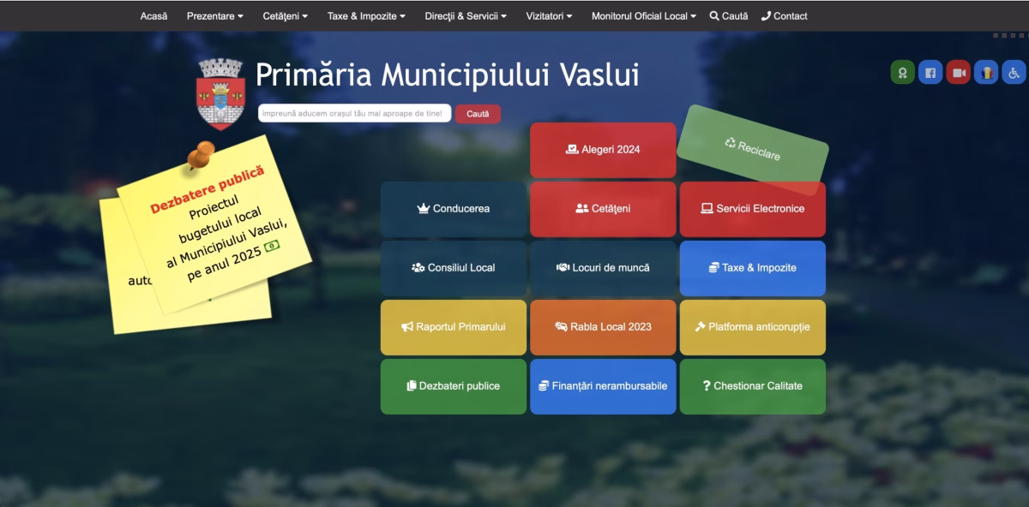Open the Vizitatori dropdown menu
This screenshot has width=1029, height=507.
click(549, 15)
